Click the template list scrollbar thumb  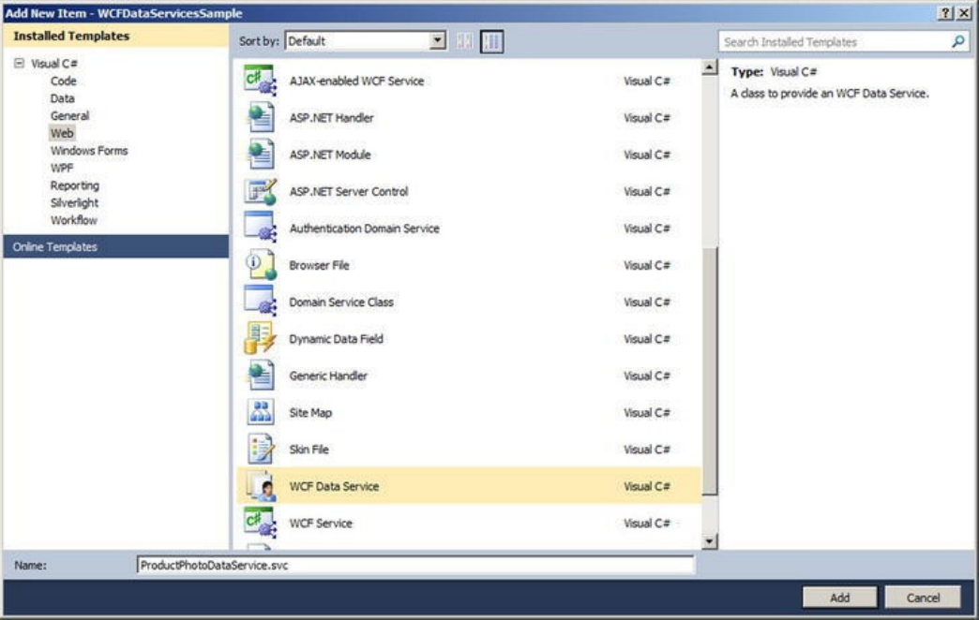709,371
